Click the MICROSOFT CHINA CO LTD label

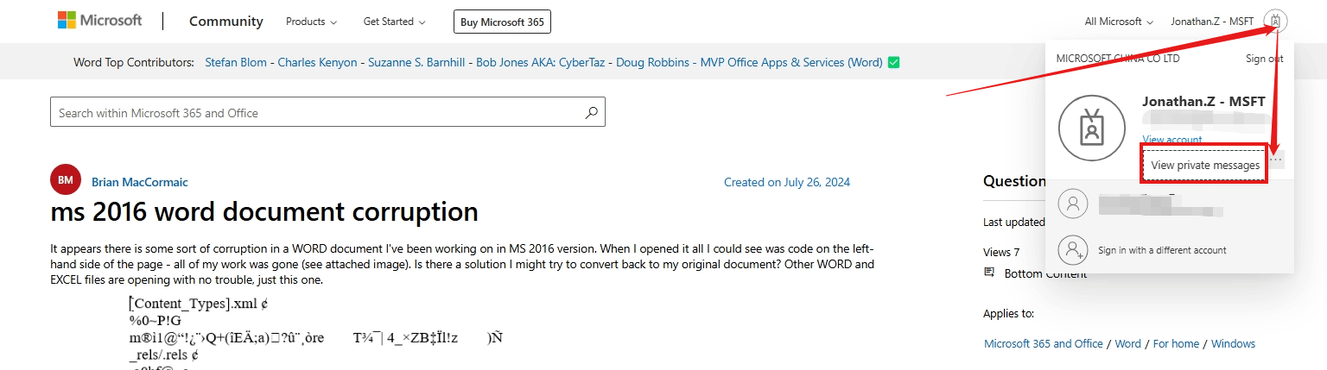click(1118, 59)
